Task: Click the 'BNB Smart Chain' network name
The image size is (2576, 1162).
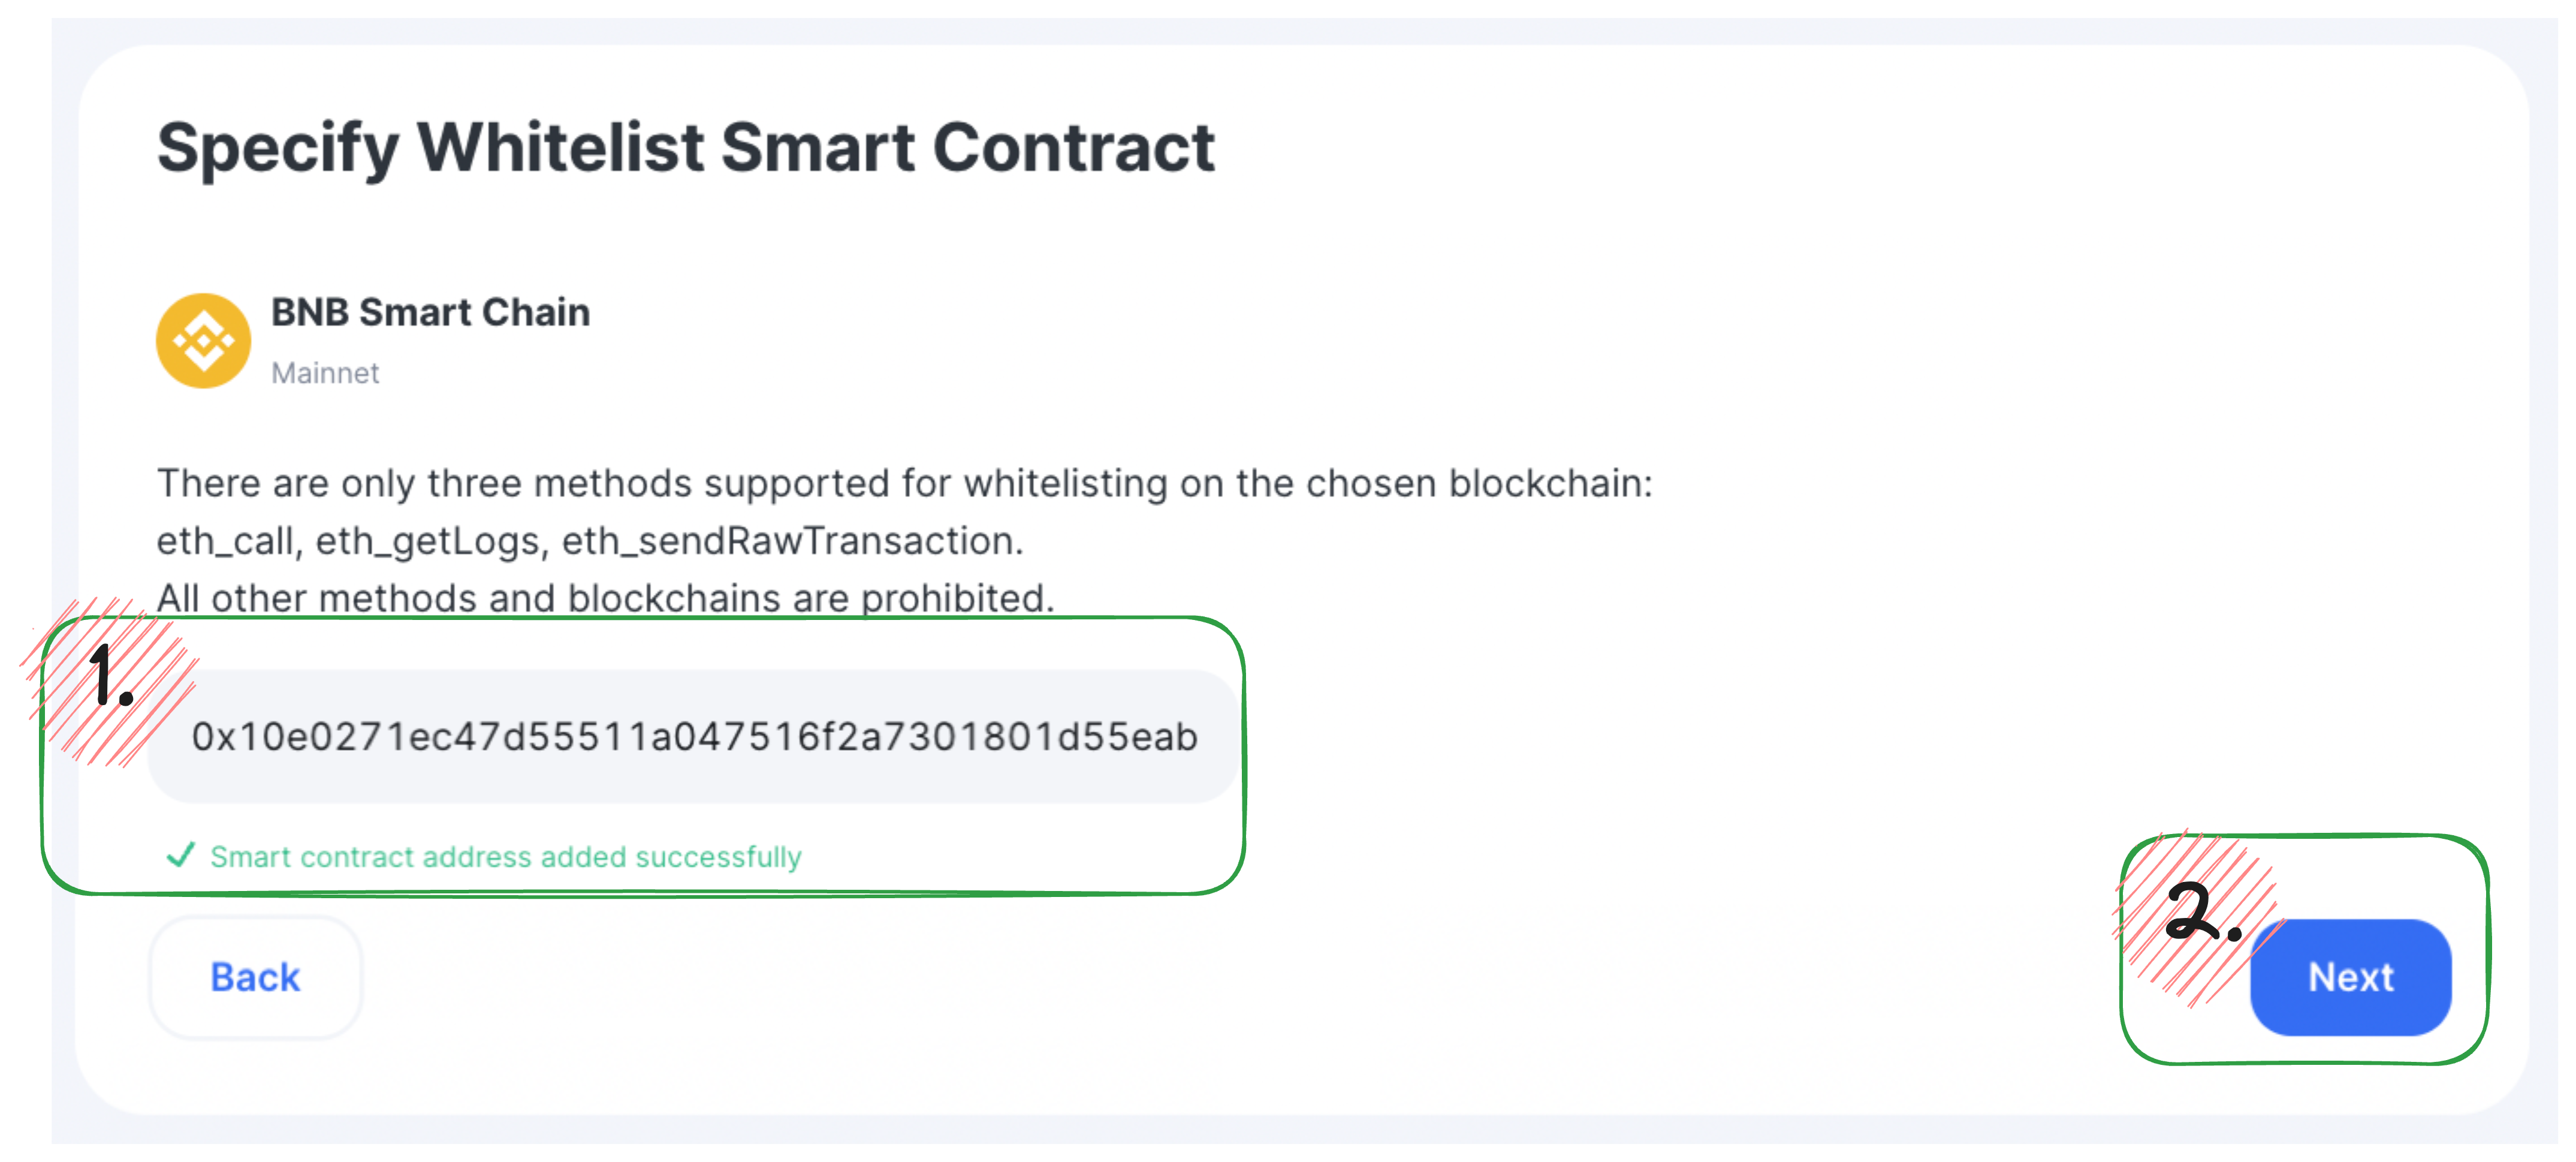Action: click(430, 312)
